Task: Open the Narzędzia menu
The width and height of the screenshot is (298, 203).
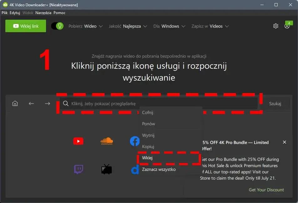Action: click(43, 13)
